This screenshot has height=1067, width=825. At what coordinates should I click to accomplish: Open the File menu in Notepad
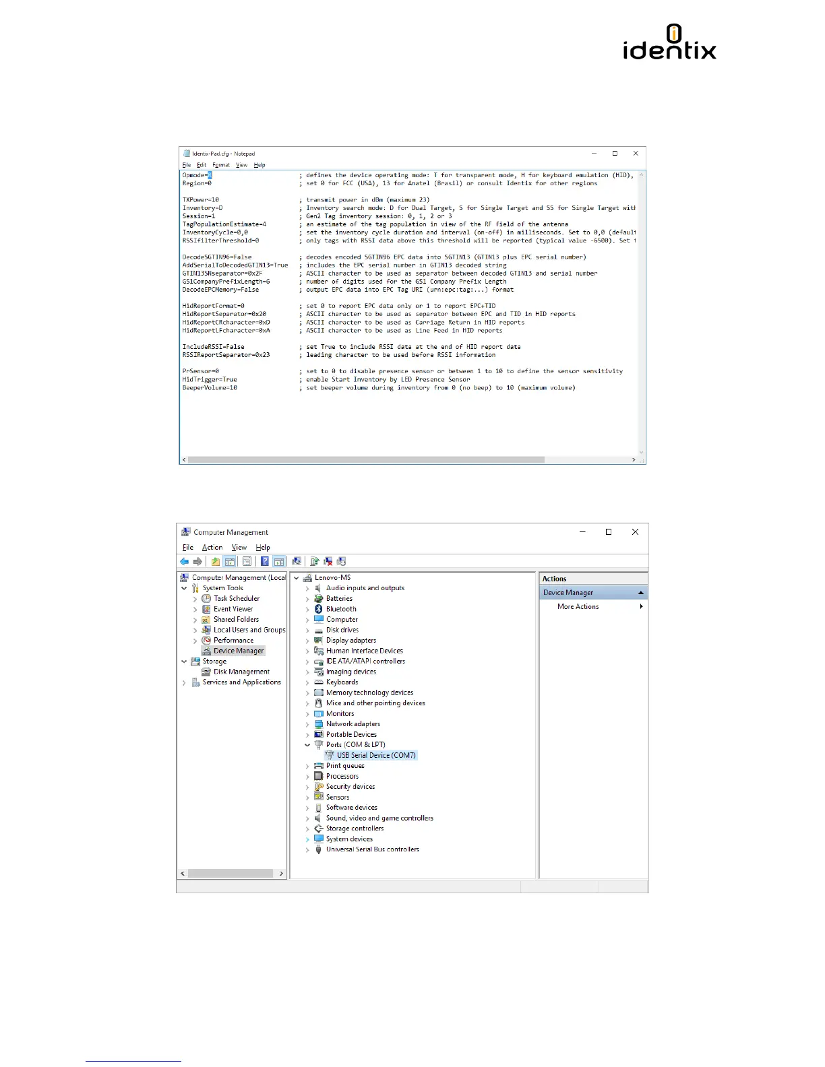point(187,165)
